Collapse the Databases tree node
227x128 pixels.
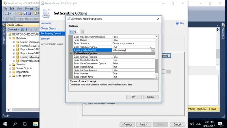(10, 38)
